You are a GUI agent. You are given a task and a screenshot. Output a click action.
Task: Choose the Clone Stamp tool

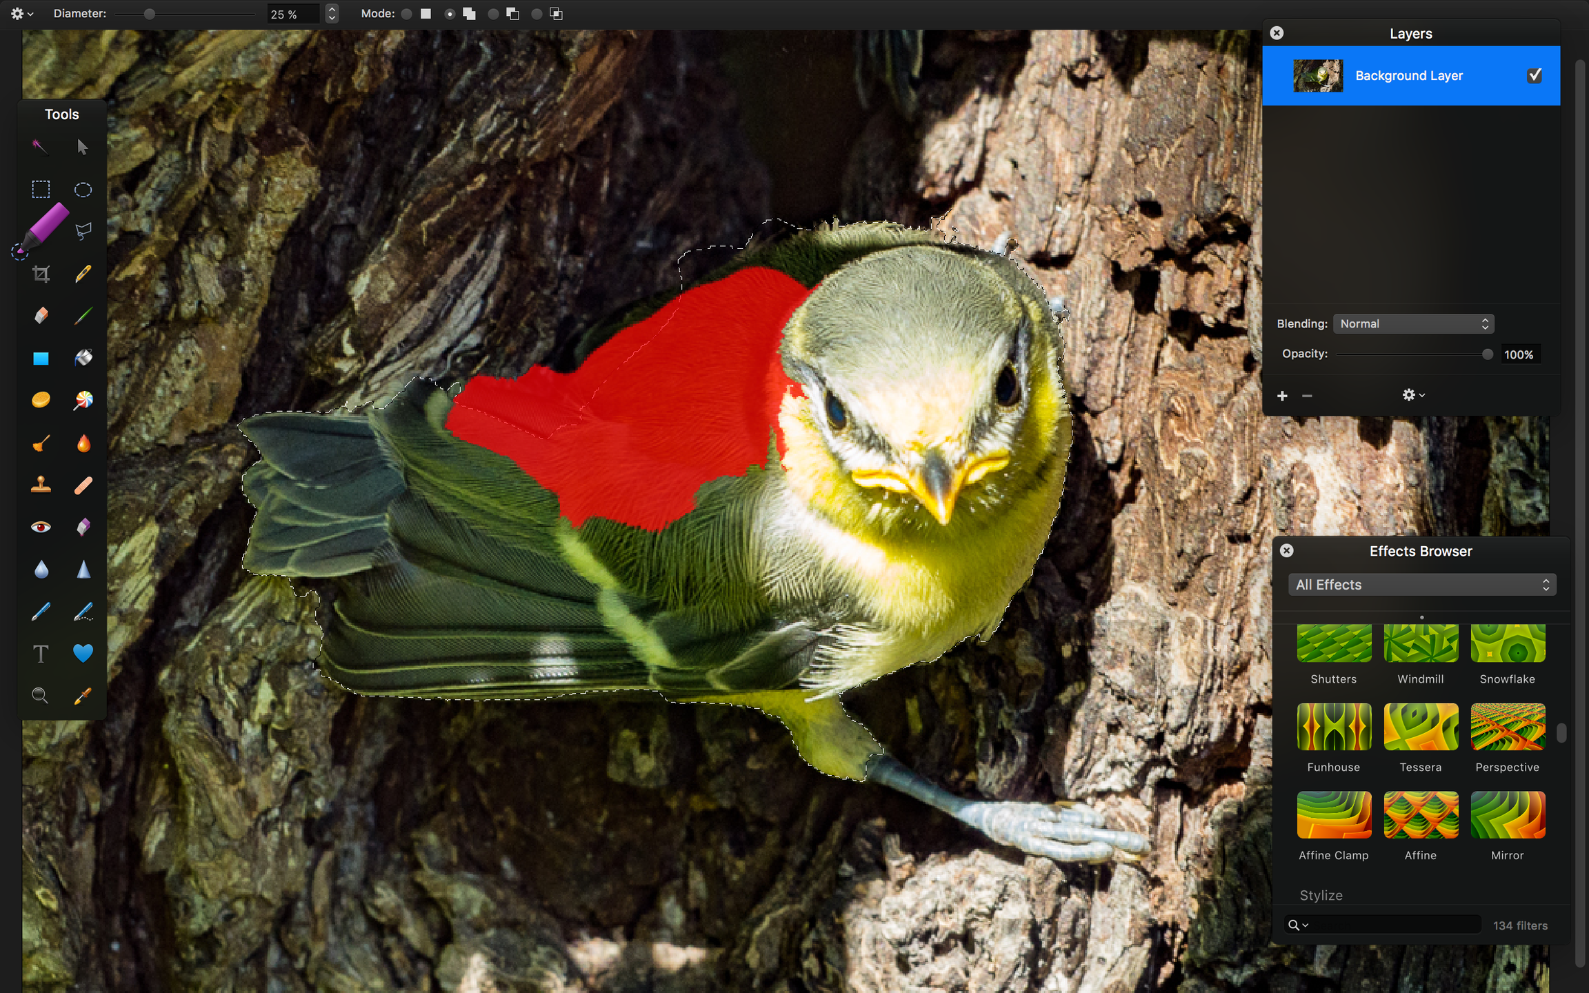[41, 485]
